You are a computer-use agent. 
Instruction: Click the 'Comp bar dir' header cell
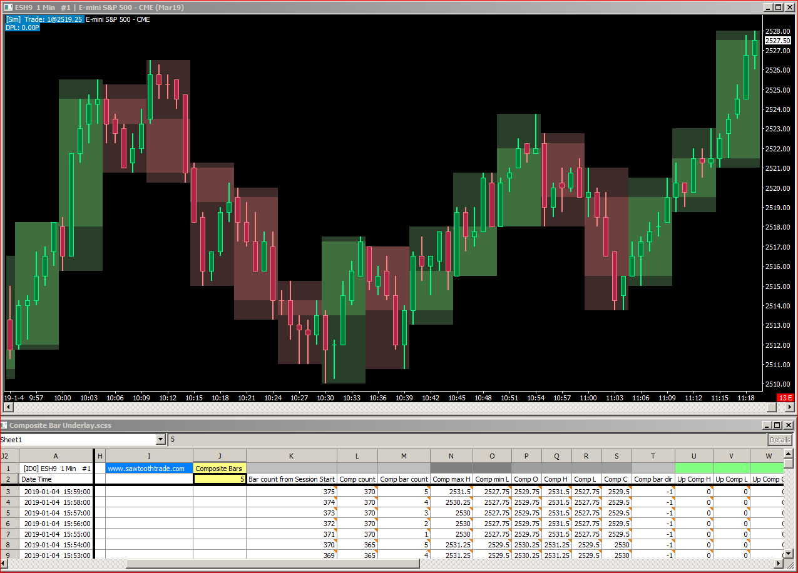653,479
